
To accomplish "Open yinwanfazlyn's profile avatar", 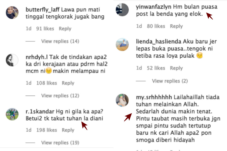I will pyautogui.click(x=122, y=10).
